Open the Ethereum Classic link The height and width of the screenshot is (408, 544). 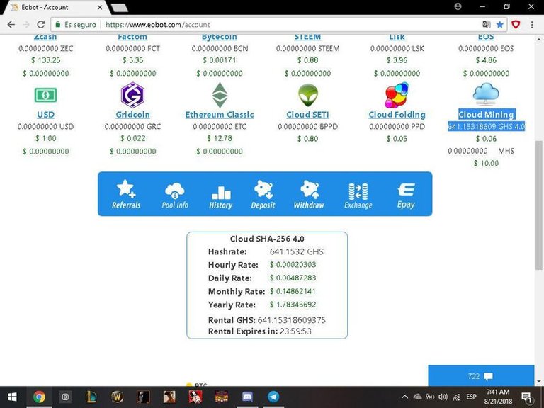tap(220, 115)
